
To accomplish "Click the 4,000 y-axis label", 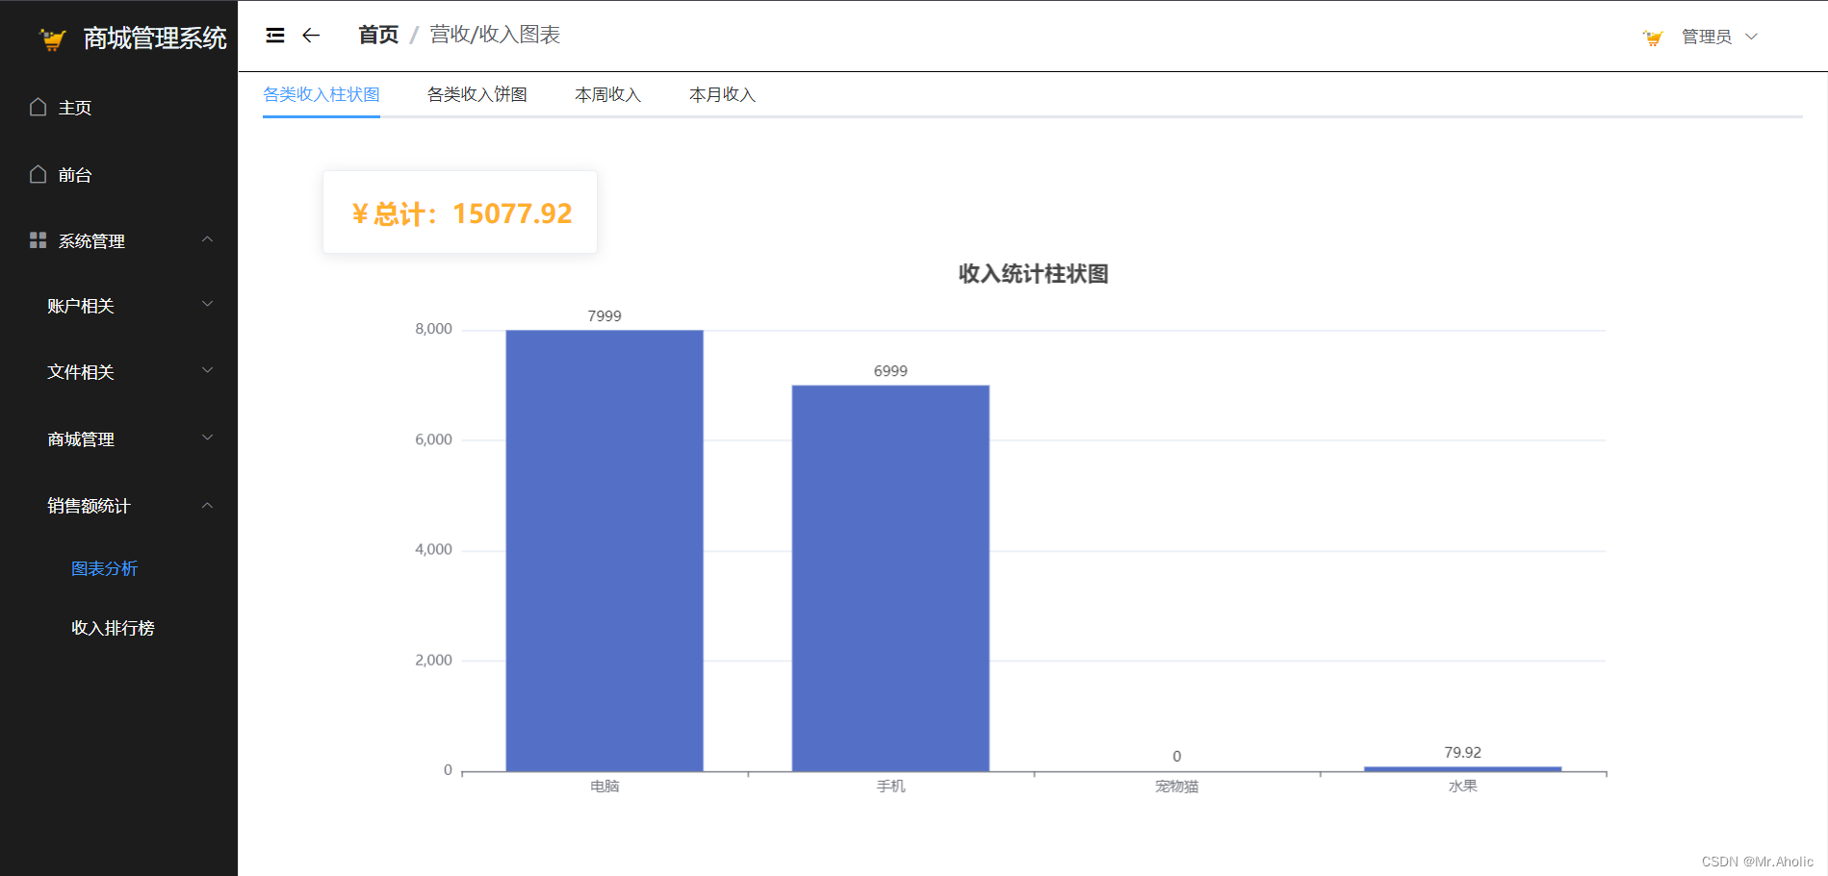I will click(433, 549).
